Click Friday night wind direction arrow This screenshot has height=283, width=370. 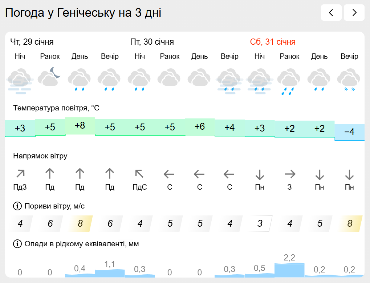click(140, 174)
